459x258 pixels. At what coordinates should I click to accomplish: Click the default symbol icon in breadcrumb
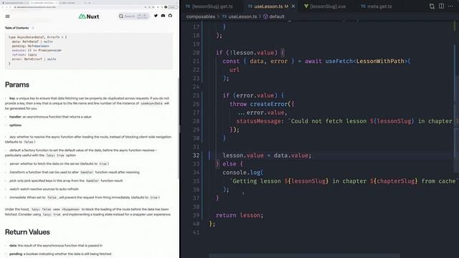click(x=265, y=16)
